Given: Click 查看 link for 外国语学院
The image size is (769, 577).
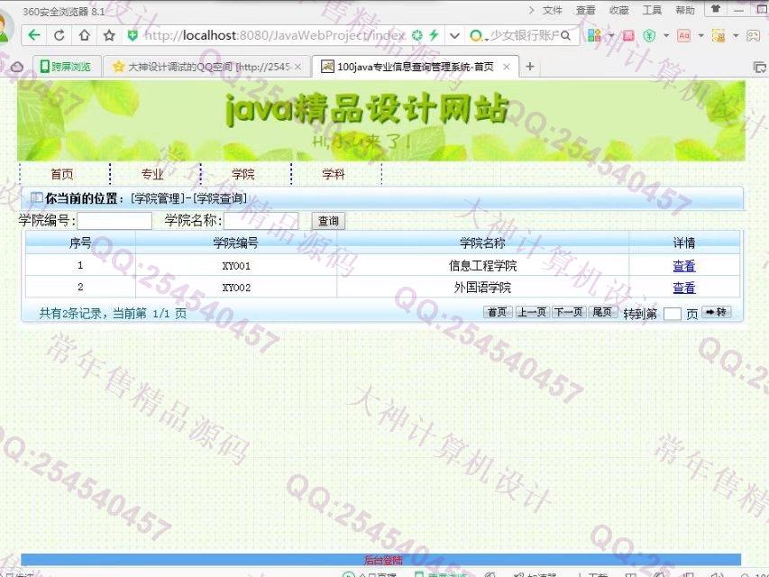Looking at the screenshot, I should [x=683, y=288].
